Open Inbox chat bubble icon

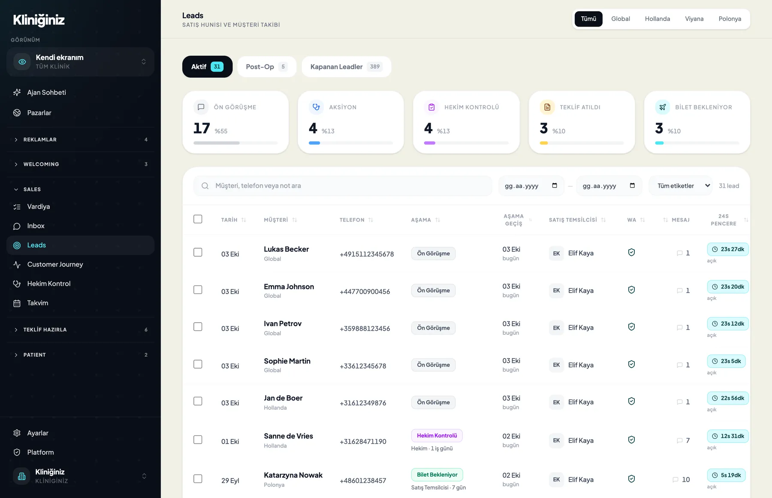tap(17, 226)
